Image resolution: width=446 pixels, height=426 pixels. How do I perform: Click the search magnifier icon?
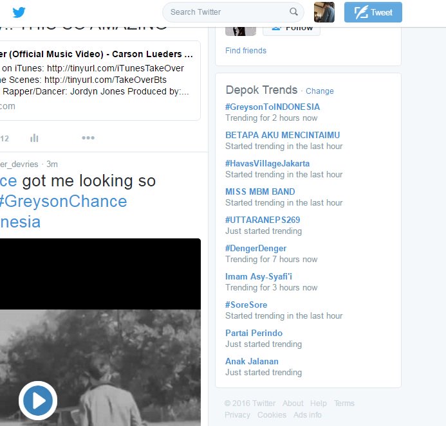293,12
